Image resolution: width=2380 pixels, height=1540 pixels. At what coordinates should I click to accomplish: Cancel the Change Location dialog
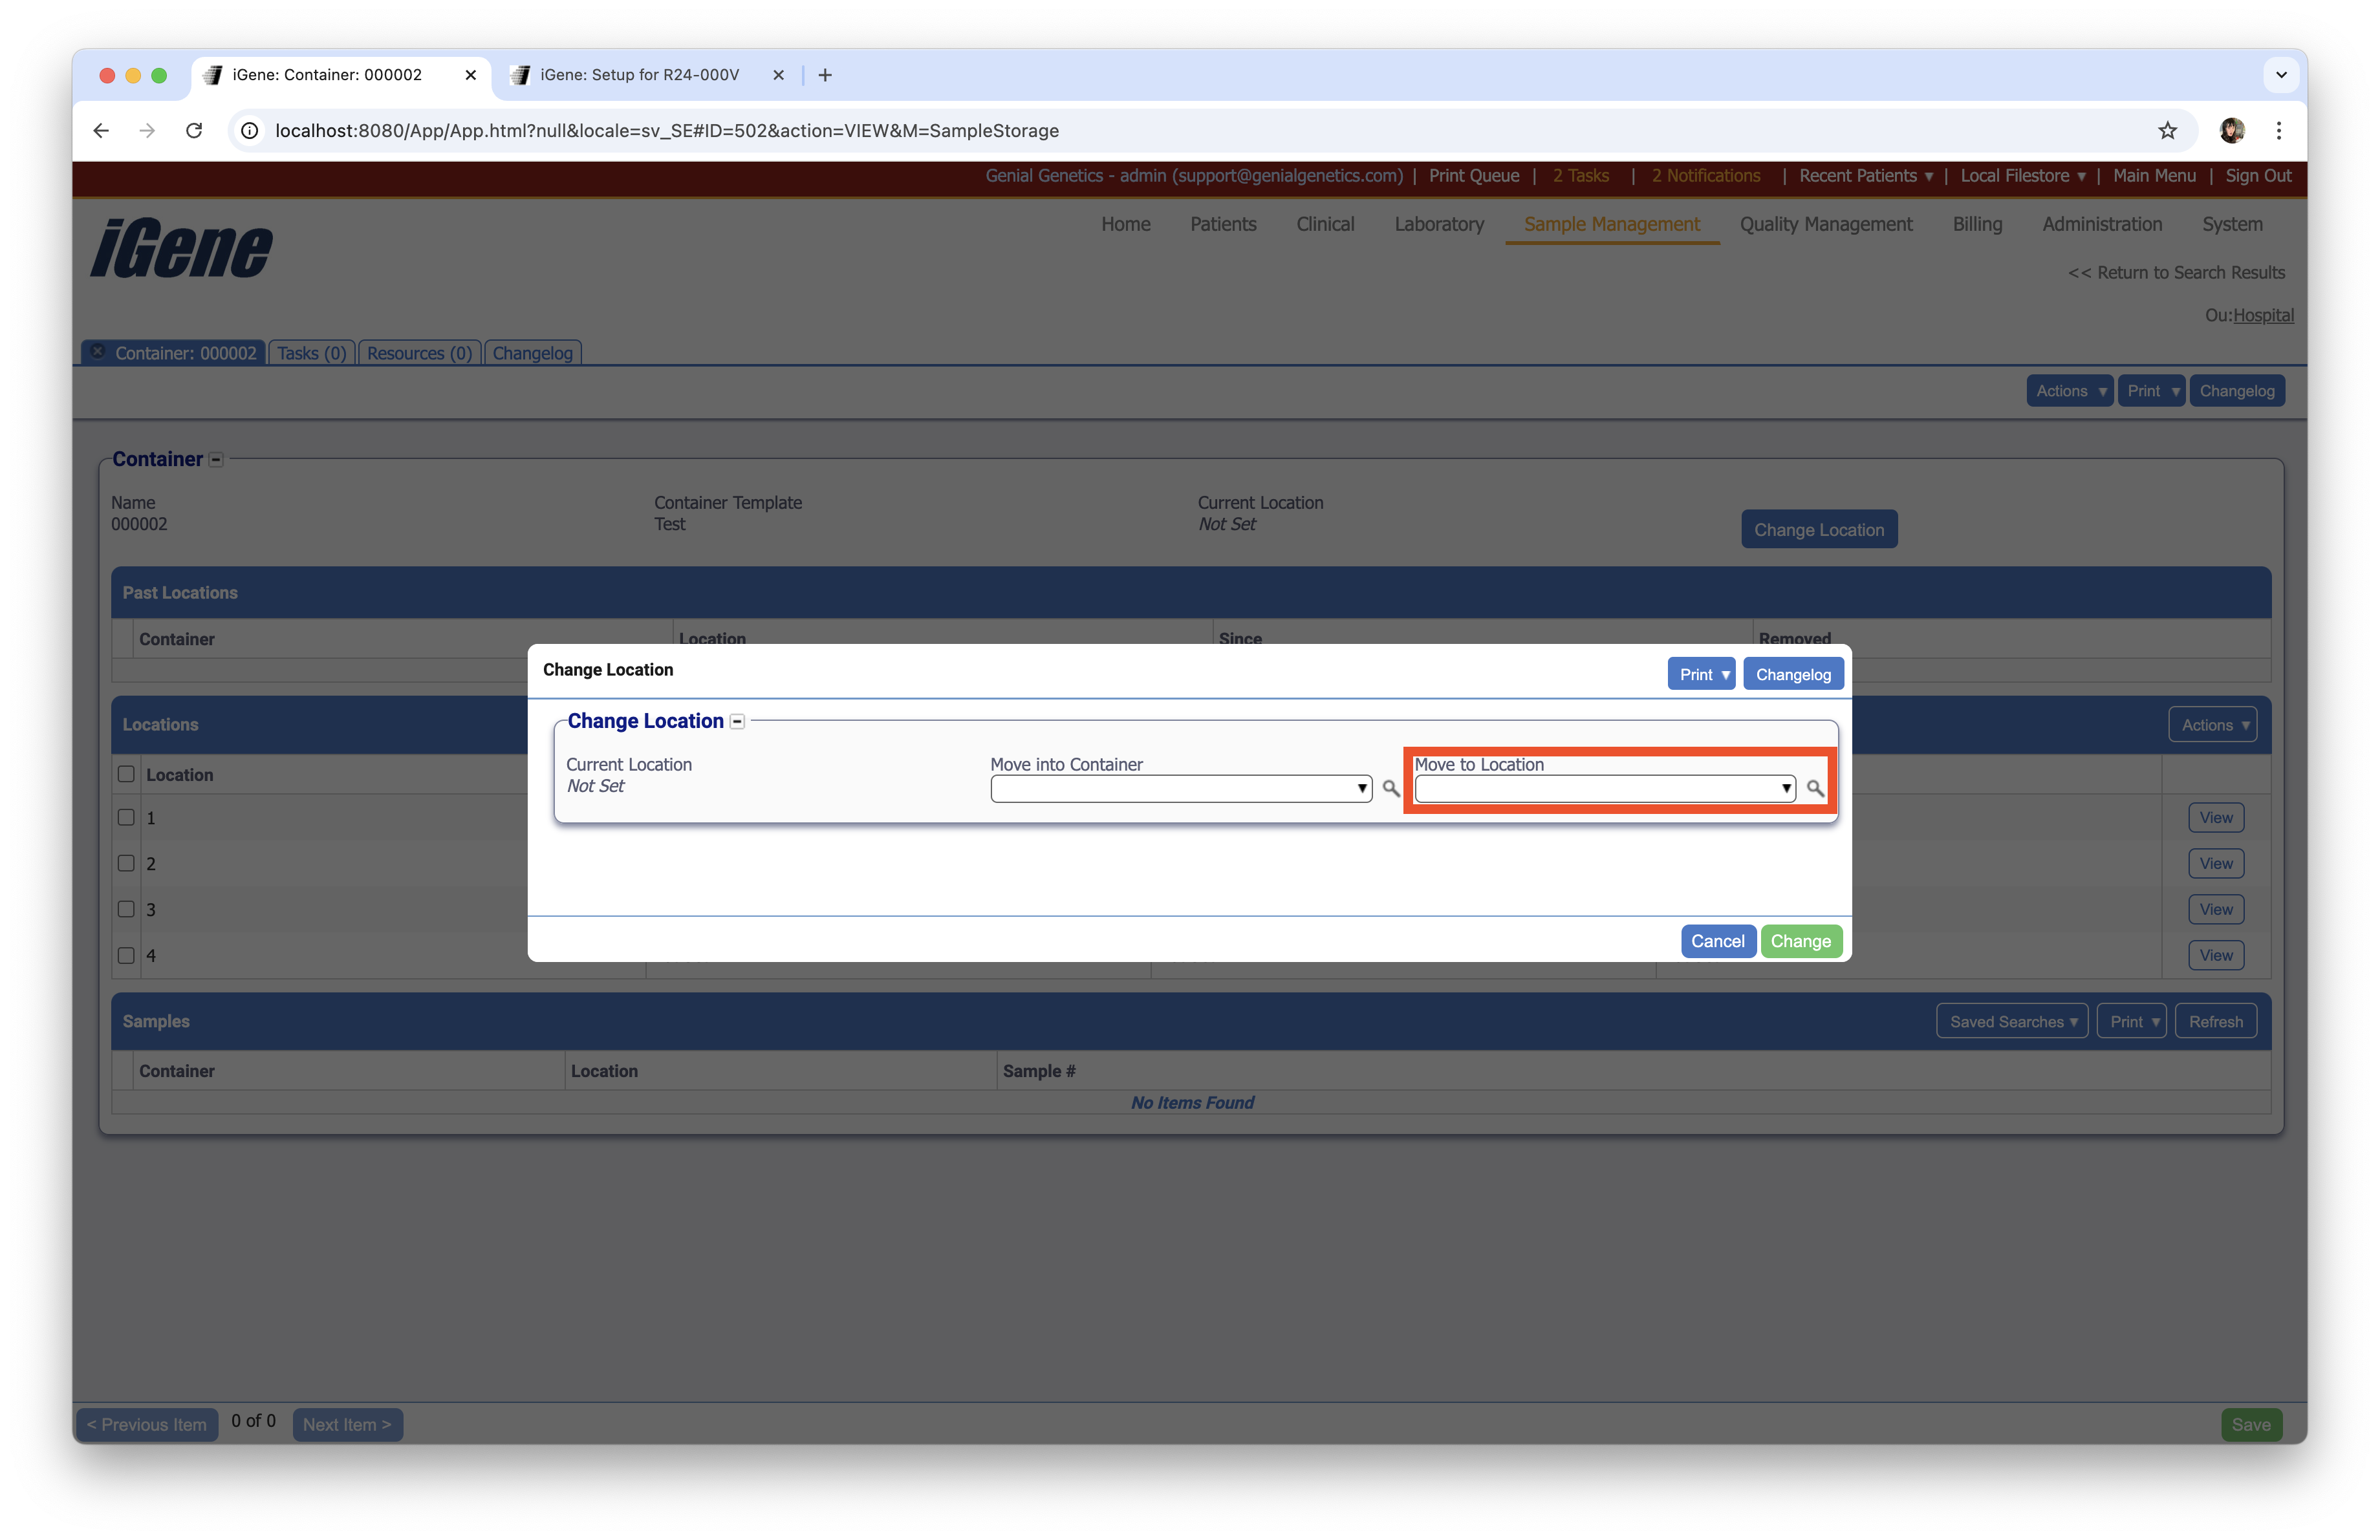1717,941
